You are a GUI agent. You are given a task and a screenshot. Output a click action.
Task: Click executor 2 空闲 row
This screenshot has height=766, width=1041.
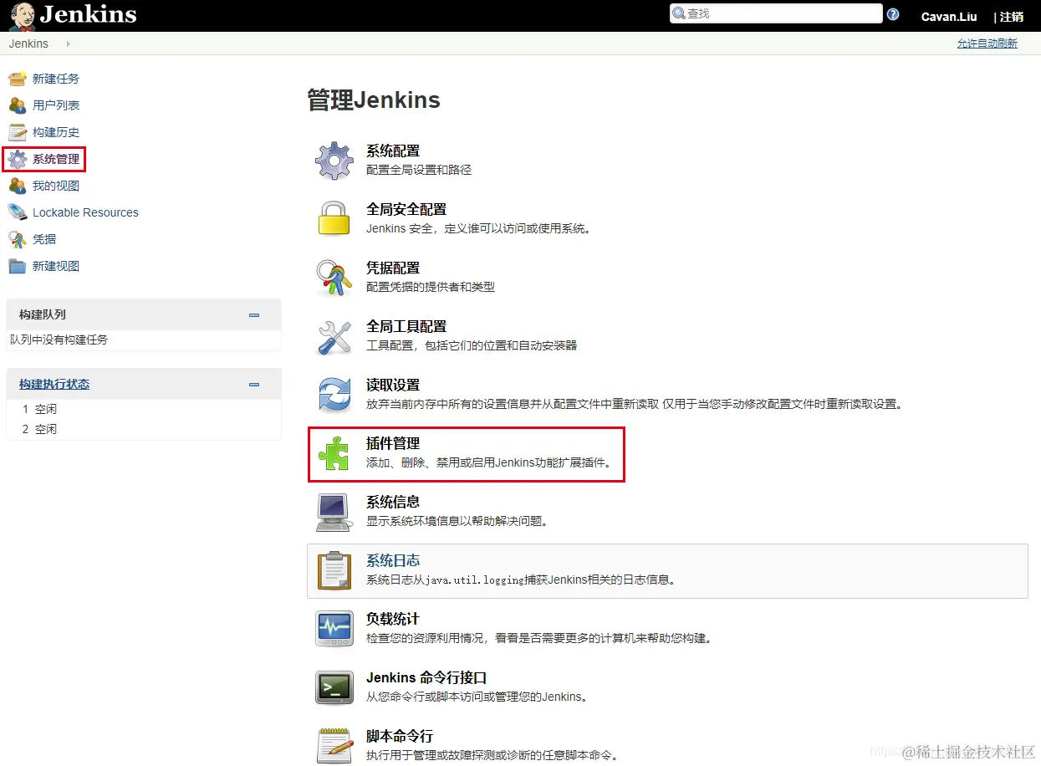point(144,429)
